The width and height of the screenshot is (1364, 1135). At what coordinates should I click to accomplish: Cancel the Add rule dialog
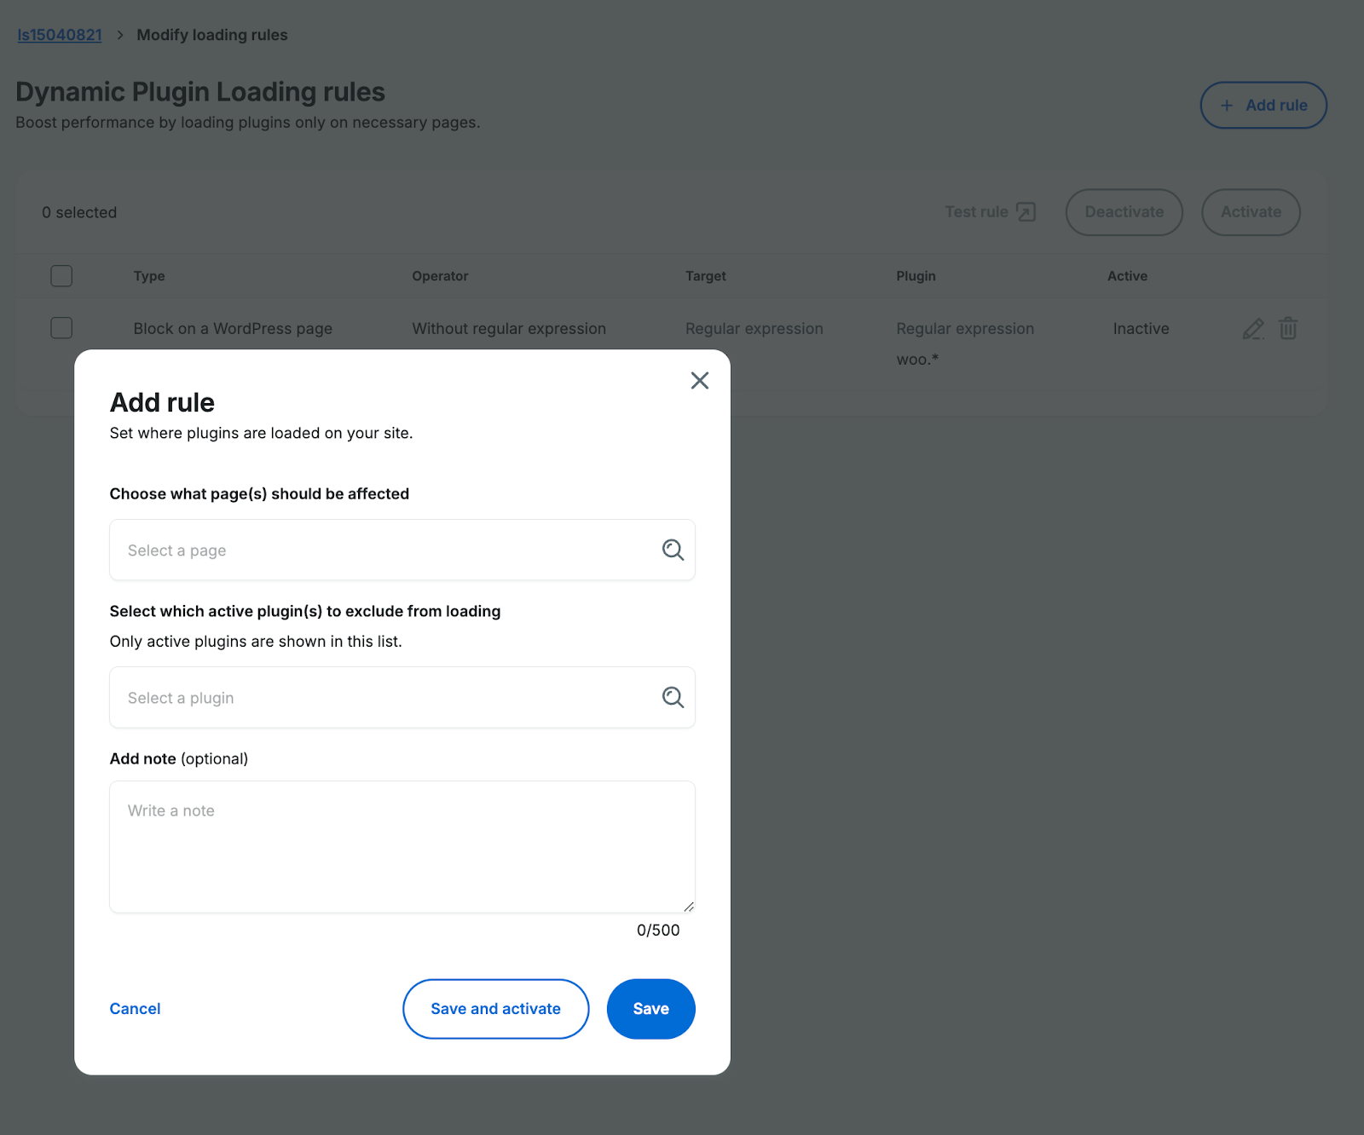(135, 1008)
